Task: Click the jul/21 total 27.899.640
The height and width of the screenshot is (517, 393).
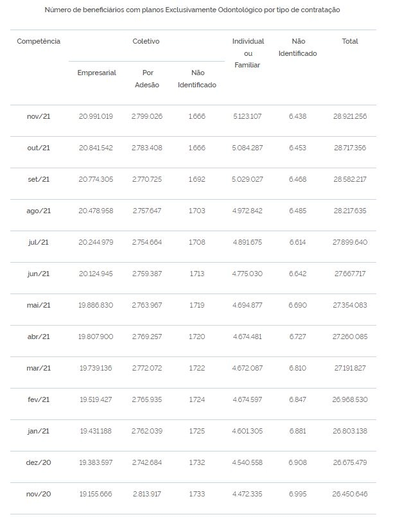Action: (x=350, y=242)
